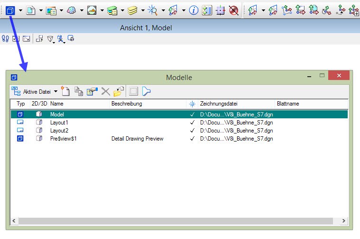Image resolution: width=360 pixels, height=239 pixels.
Task: Edit model properties icon
Action: tap(92, 91)
